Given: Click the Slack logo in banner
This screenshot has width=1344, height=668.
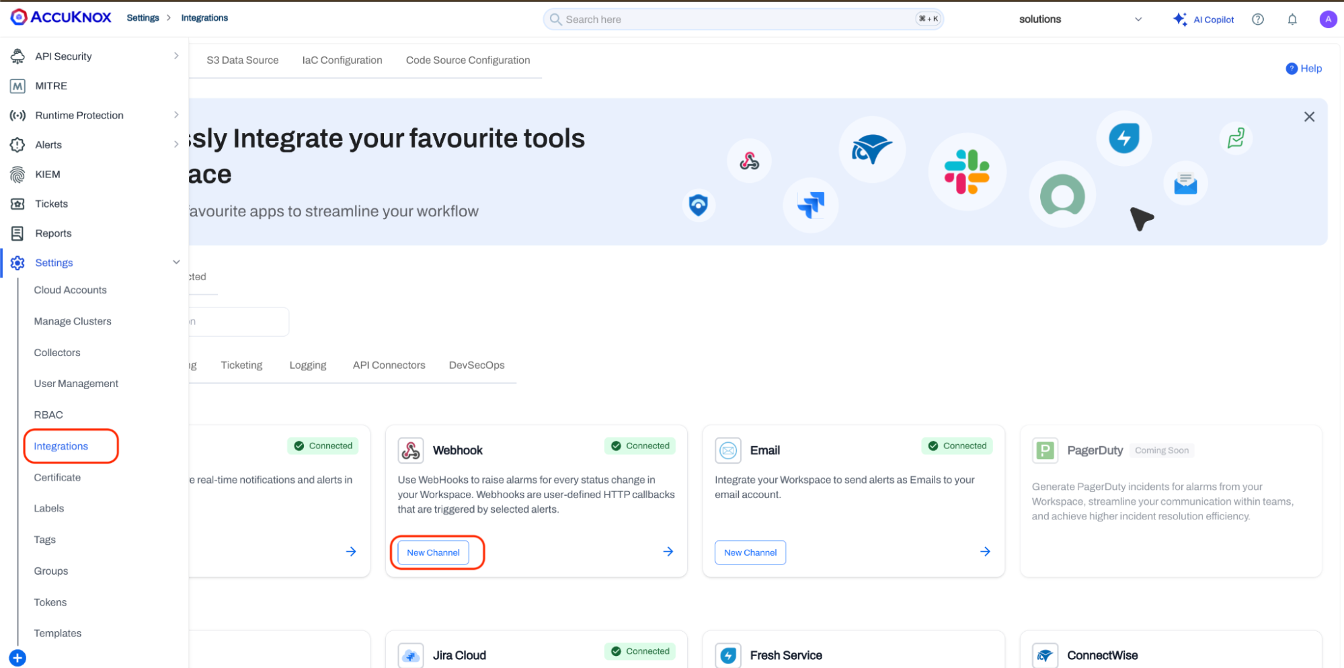Looking at the screenshot, I should point(967,172).
